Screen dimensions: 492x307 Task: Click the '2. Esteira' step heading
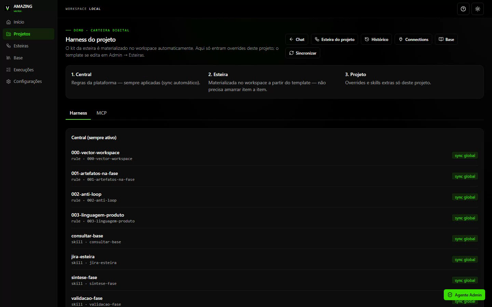(x=218, y=74)
